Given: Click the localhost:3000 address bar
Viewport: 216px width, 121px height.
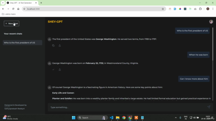Looking at the screenshot, I should pos(94,9).
